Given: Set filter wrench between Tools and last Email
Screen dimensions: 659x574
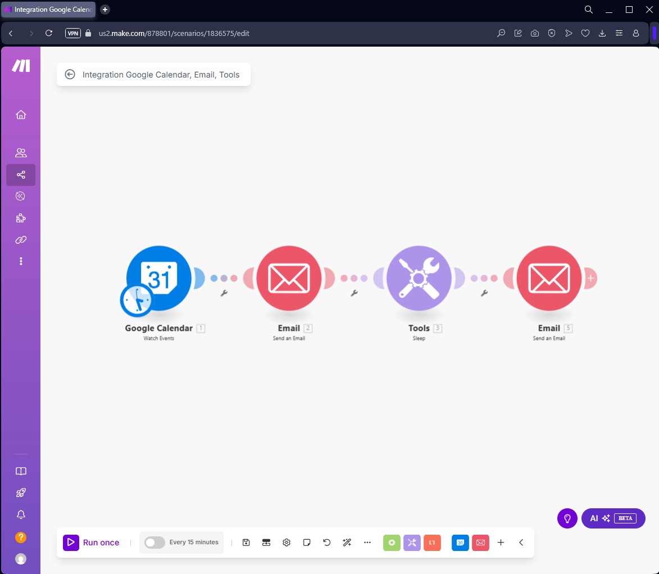Looking at the screenshot, I should click(x=484, y=293).
